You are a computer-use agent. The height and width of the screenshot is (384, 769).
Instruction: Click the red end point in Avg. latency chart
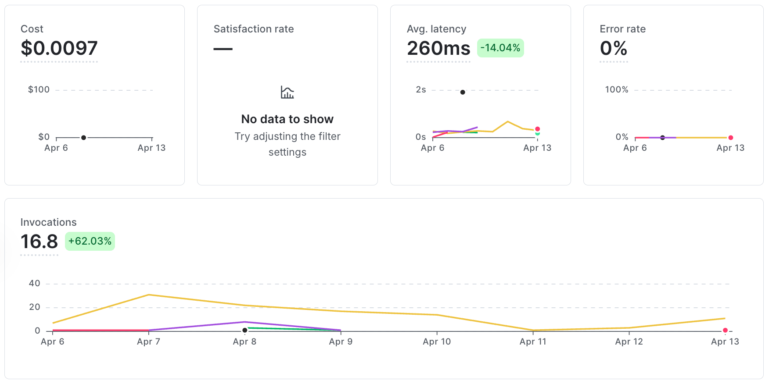tap(537, 129)
